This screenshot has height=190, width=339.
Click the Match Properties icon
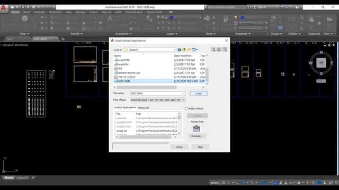tap(226, 18)
